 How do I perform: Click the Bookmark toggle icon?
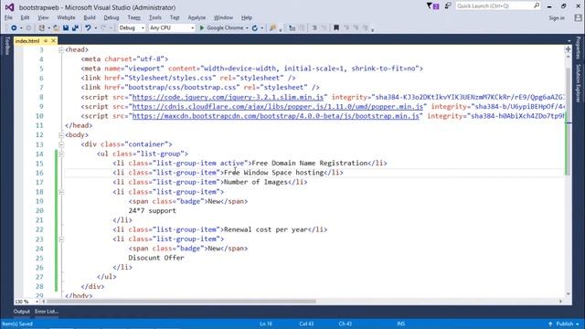336,28
